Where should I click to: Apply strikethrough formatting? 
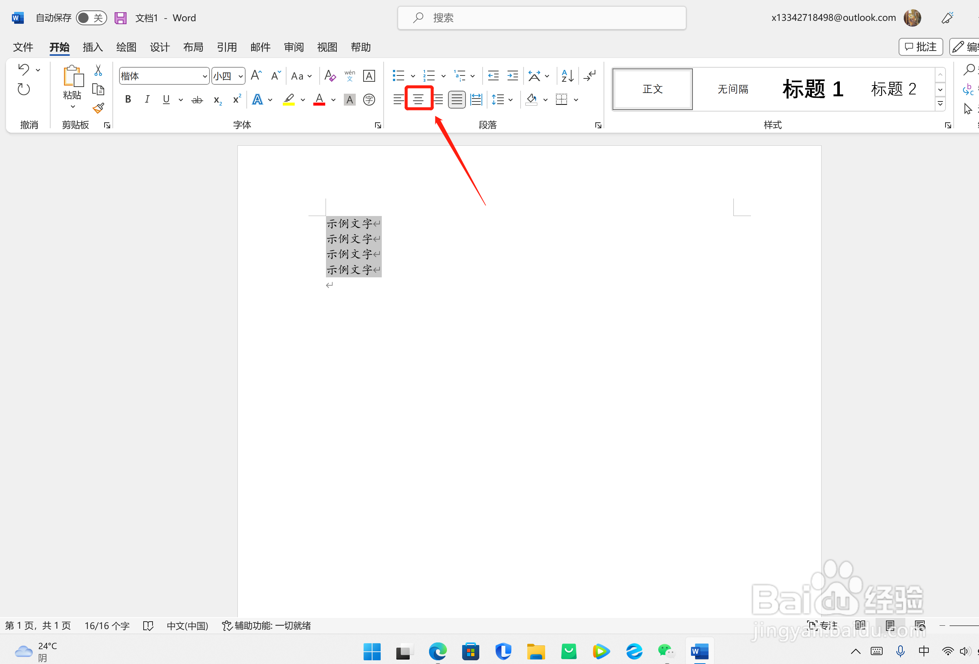tap(197, 100)
